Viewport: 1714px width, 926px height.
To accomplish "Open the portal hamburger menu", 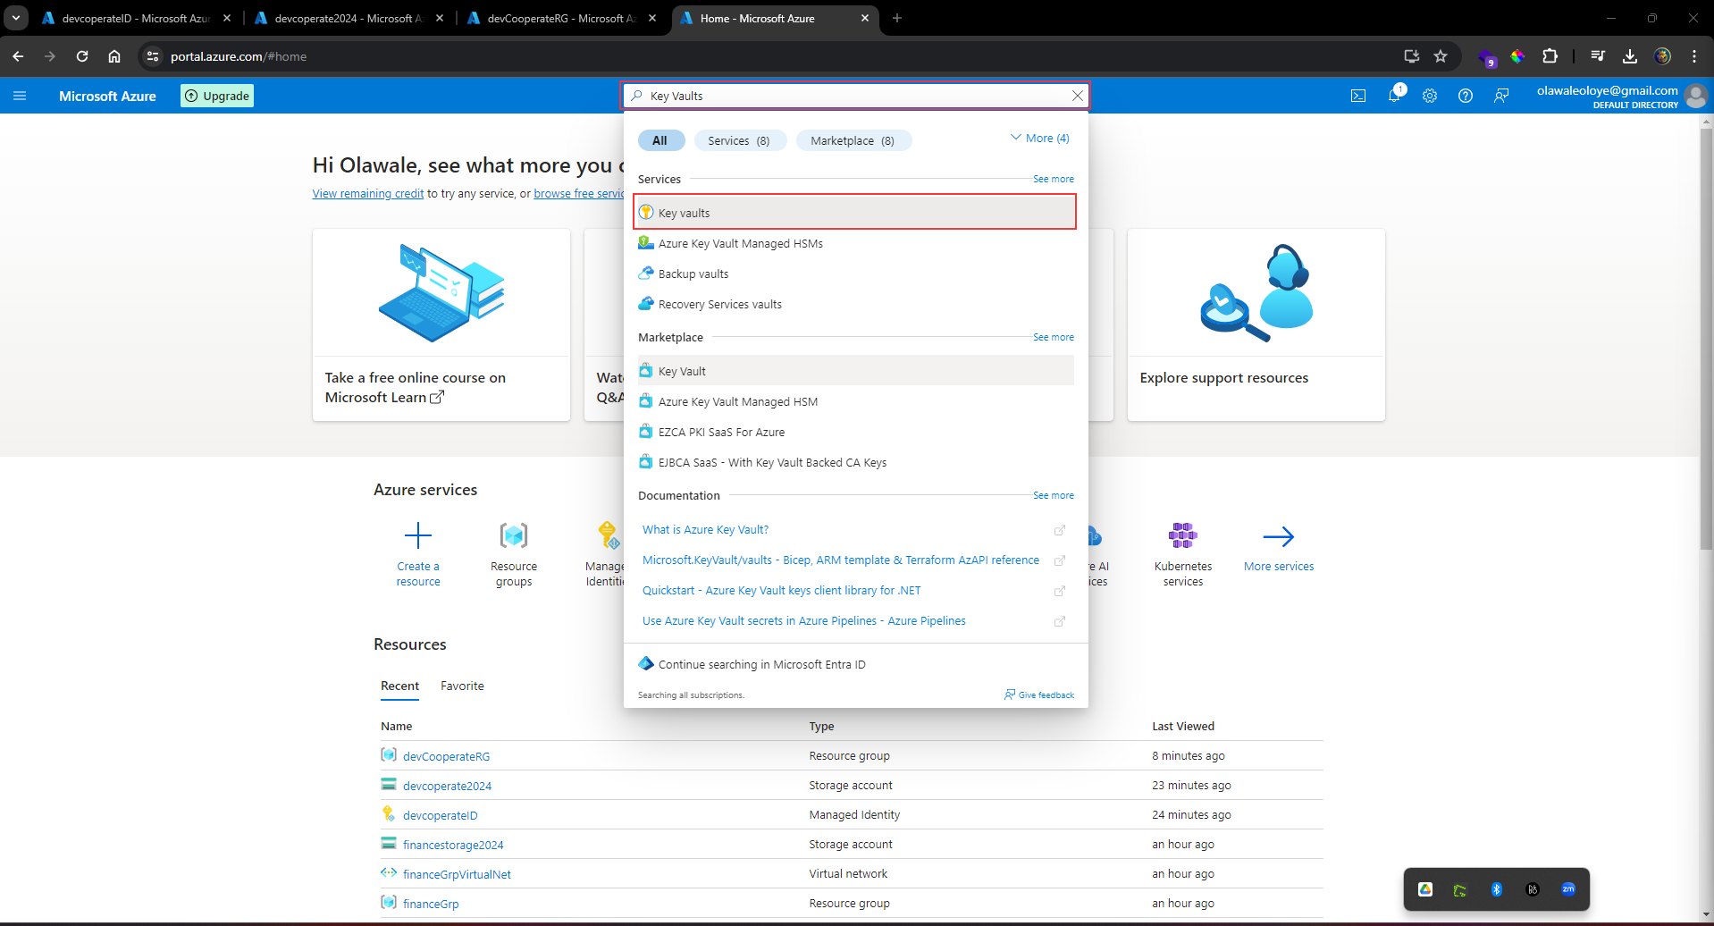I will point(20,96).
